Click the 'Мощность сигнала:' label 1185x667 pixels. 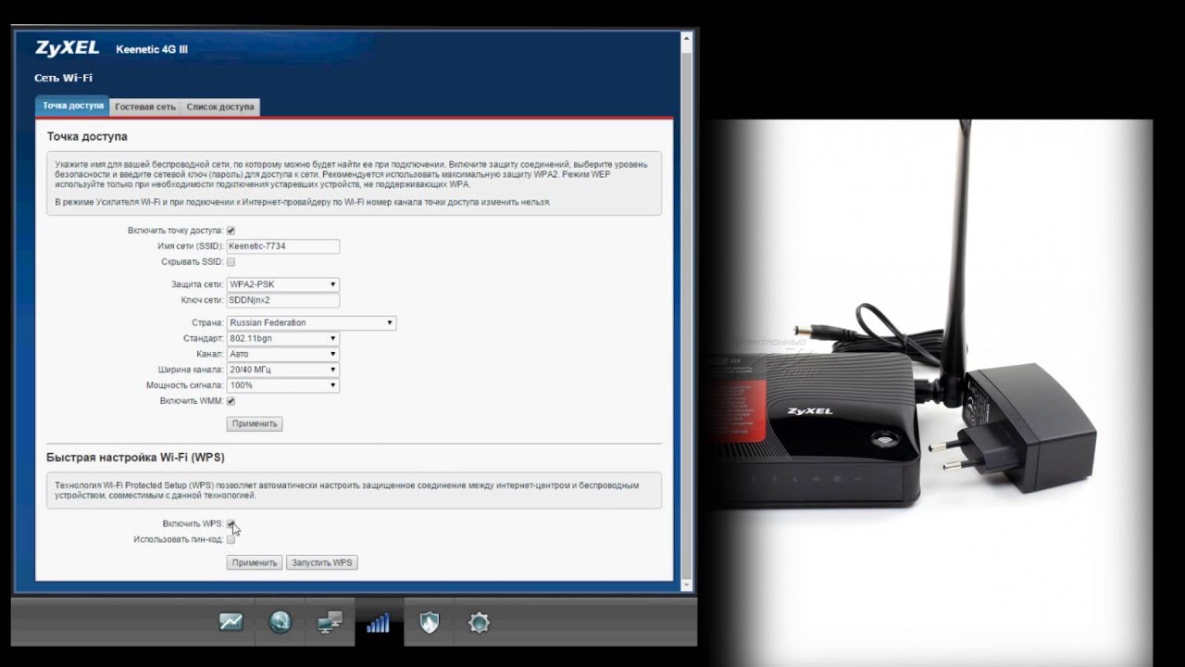click(x=184, y=385)
